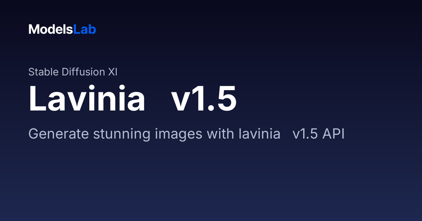Click the white "Models" part of logo
This screenshot has height=221, width=422.
tap(51, 29)
